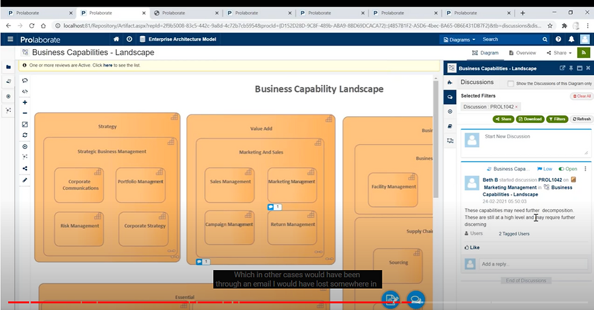Click the search magnifier icon
The width and height of the screenshot is (594, 310).
pyautogui.click(x=545, y=39)
